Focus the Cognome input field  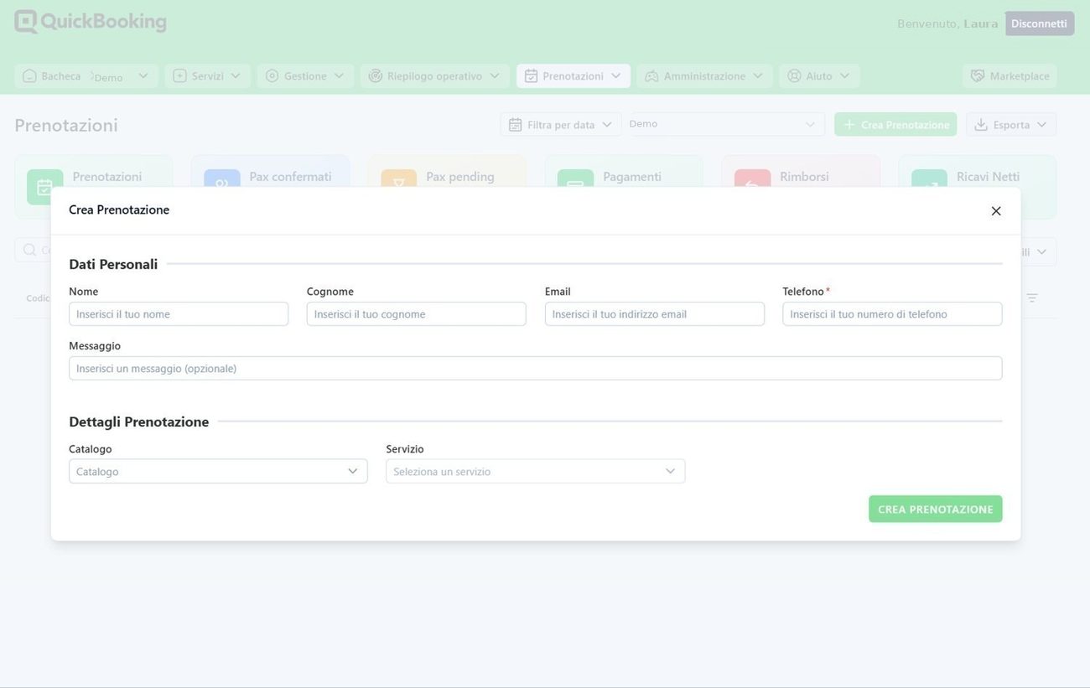(417, 314)
